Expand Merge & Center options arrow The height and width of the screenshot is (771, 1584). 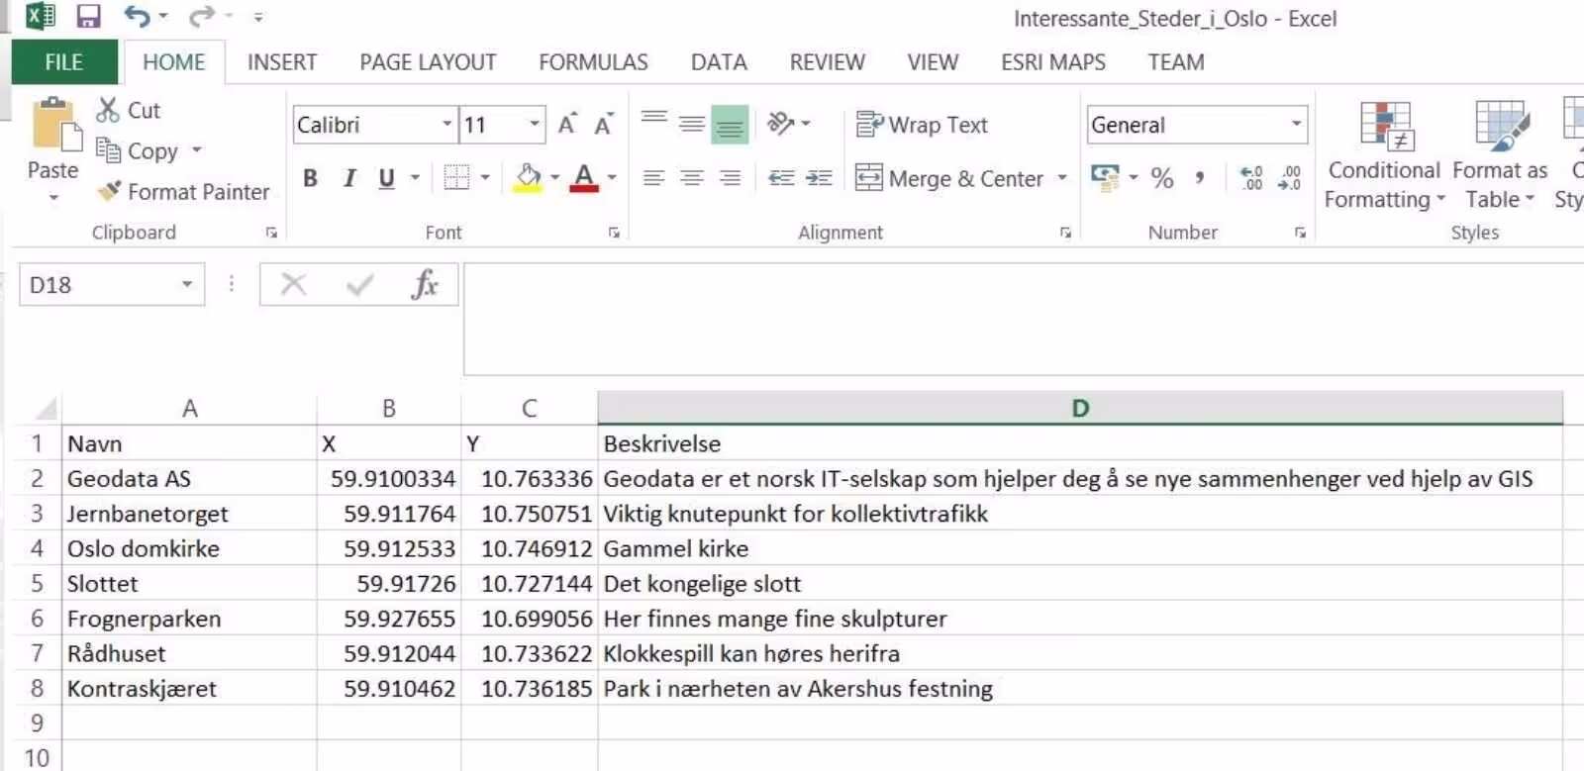click(1062, 178)
